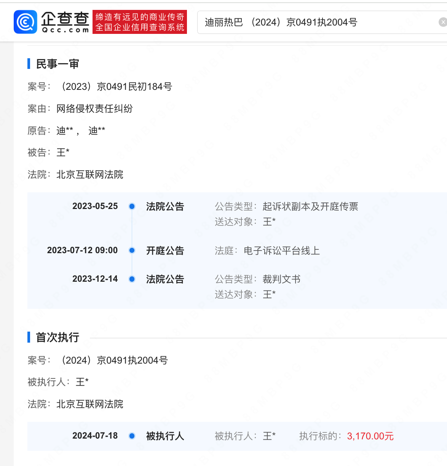This screenshot has height=466, width=447.
Task: Open the 法院公告 entry dated 2023-05-25
Action: pos(165,206)
